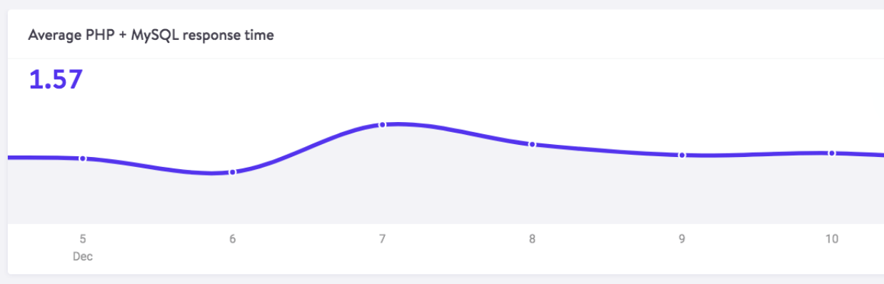
Task: Click the x-axis label 5
Action: click(x=83, y=240)
